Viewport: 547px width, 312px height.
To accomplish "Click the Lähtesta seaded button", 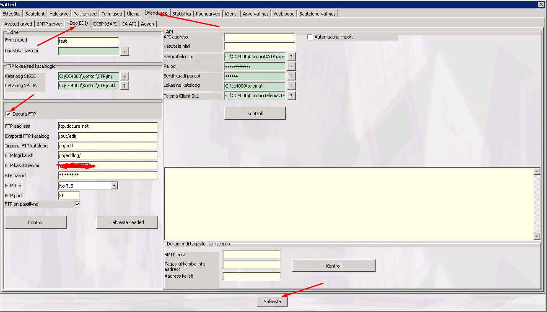I will tap(127, 222).
